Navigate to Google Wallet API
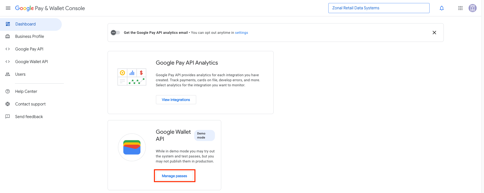 point(31,62)
